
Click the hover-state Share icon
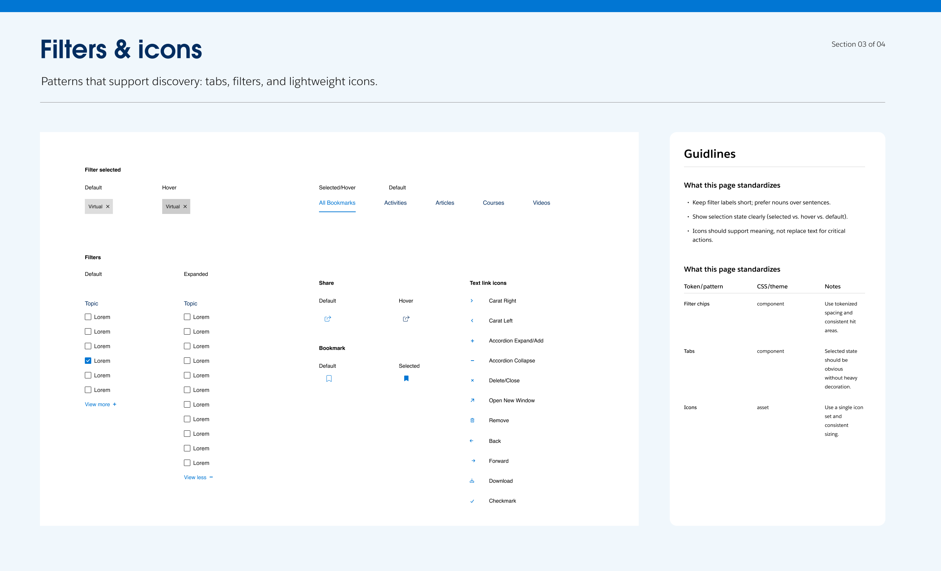pos(406,319)
